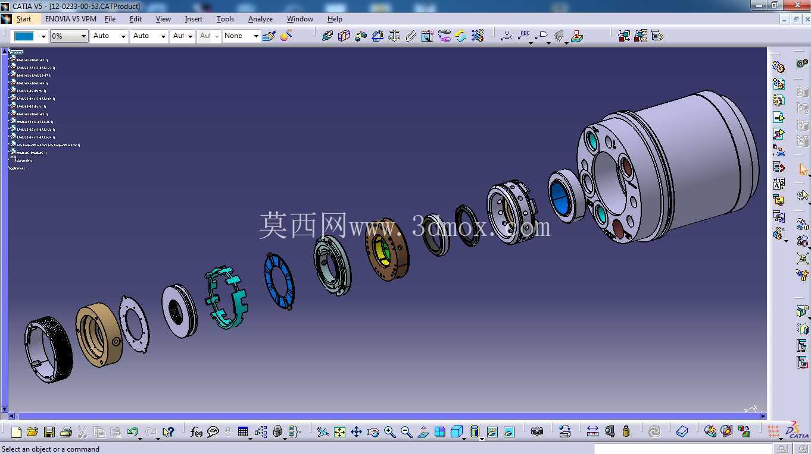Activate the Angle Constraint tool

[377, 36]
